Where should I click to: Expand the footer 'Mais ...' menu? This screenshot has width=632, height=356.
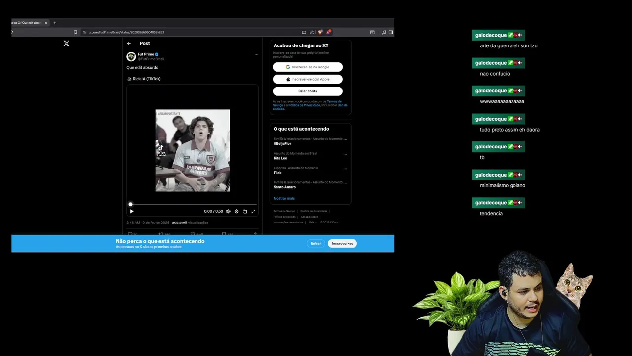(x=312, y=222)
